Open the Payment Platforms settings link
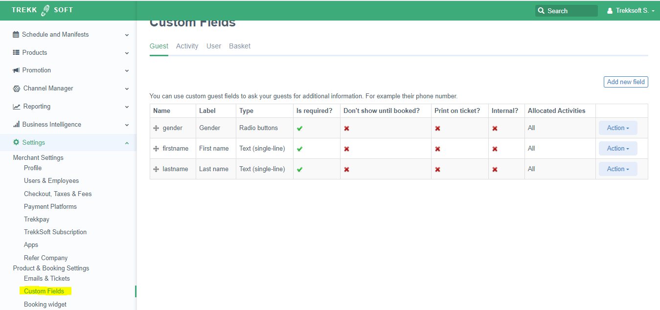Image resolution: width=660 pixels, height=310 pixels. (x=50, y=206)
